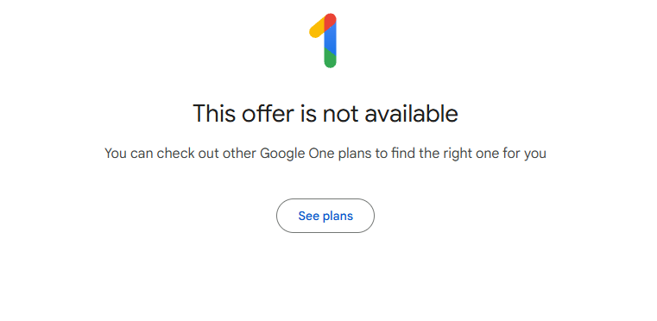Click the See plans button
The height and width of the screenshot is (321, 657).
325,216
